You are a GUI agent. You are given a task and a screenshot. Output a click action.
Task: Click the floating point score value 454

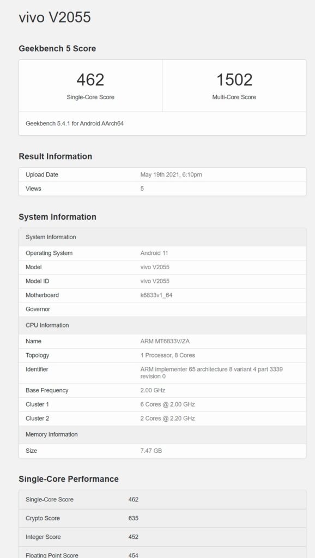click(x=133, y=555)
